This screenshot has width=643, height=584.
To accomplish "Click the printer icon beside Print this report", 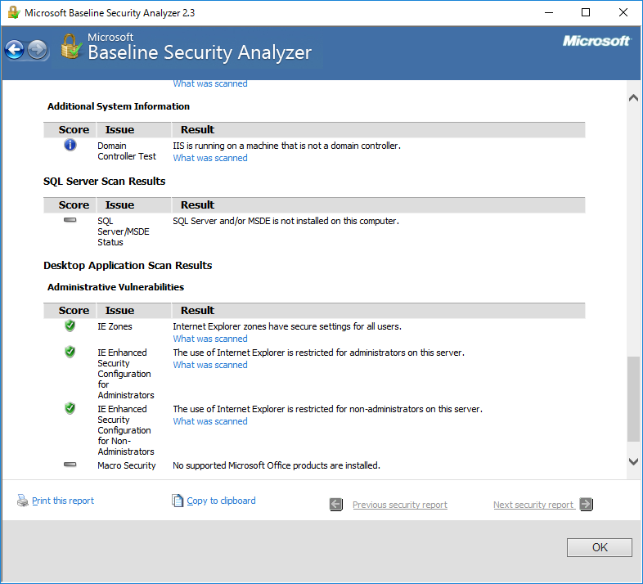I will 23,501.
